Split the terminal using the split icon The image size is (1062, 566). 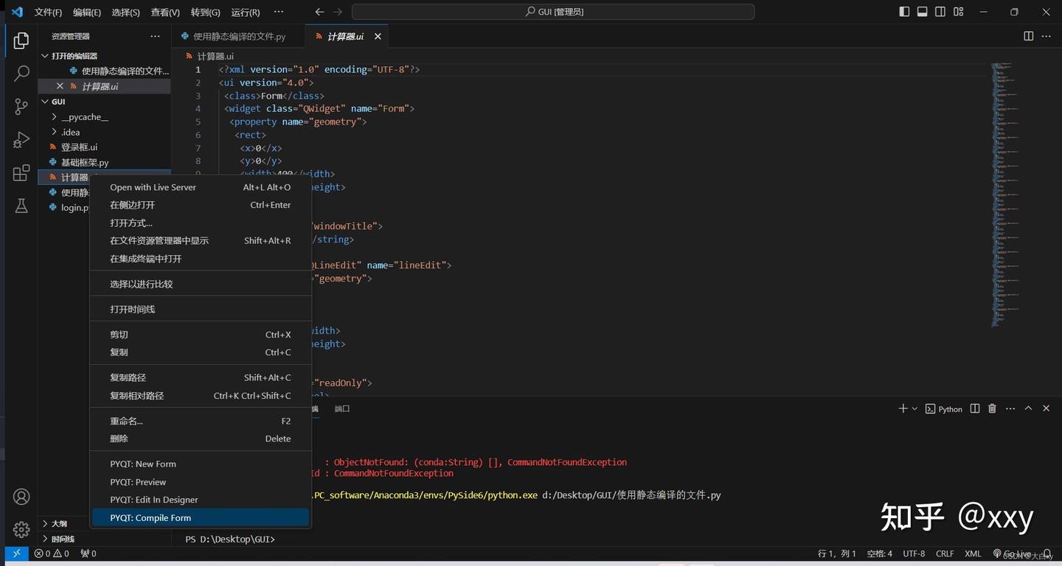click(x=974, y=408)
